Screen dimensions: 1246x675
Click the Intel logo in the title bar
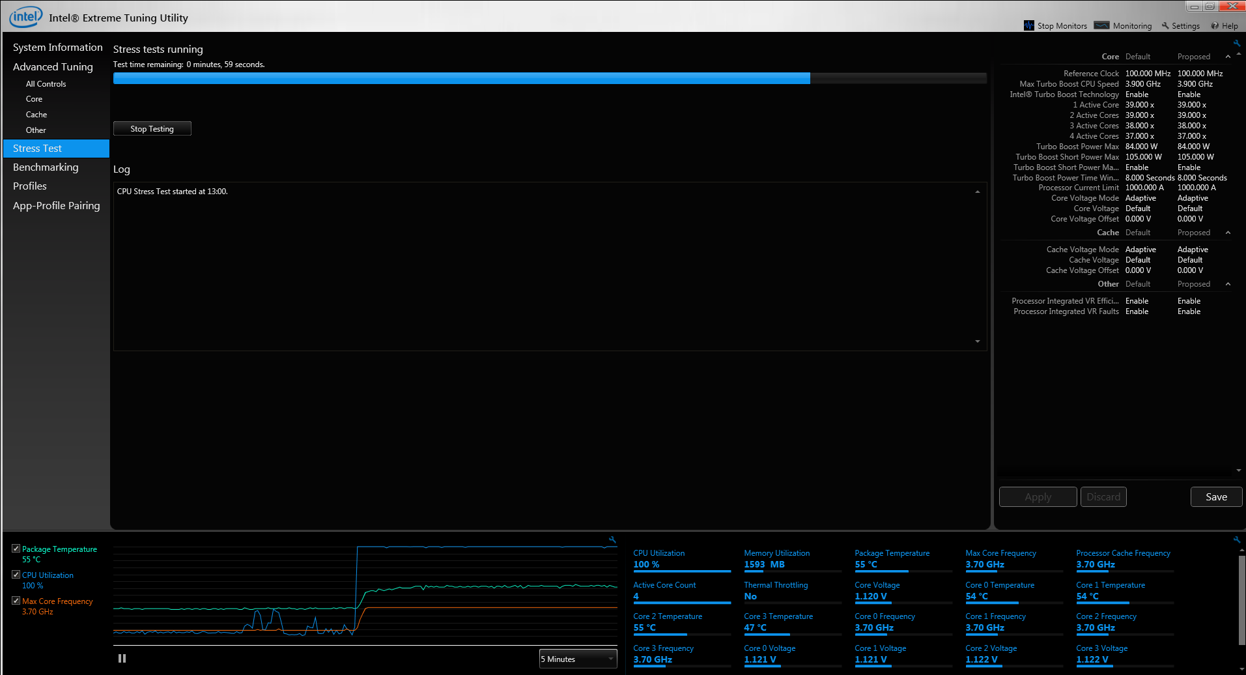click(x=26, y=17)
